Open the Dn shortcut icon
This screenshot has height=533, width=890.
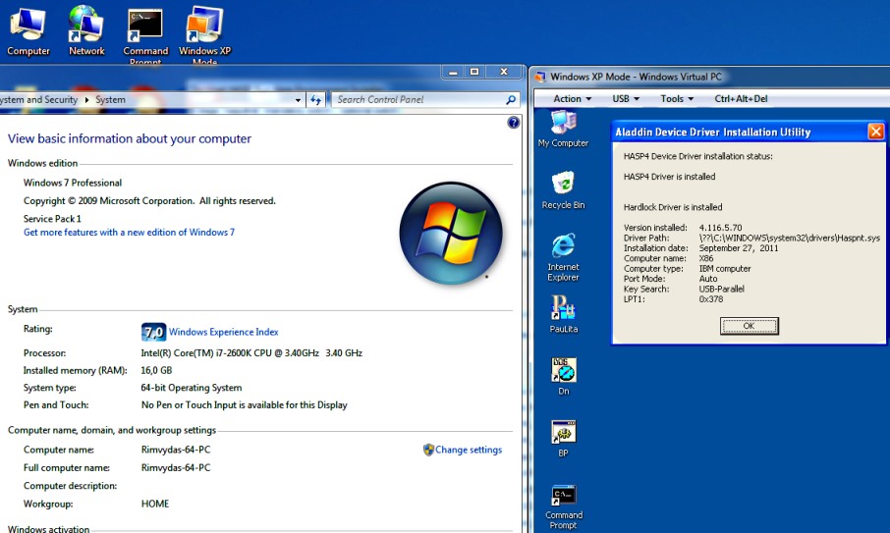coord(563,376)
